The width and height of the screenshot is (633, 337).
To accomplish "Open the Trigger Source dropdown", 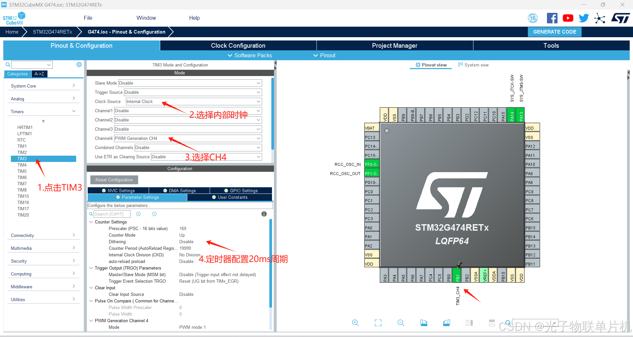I will click(193, 92).
